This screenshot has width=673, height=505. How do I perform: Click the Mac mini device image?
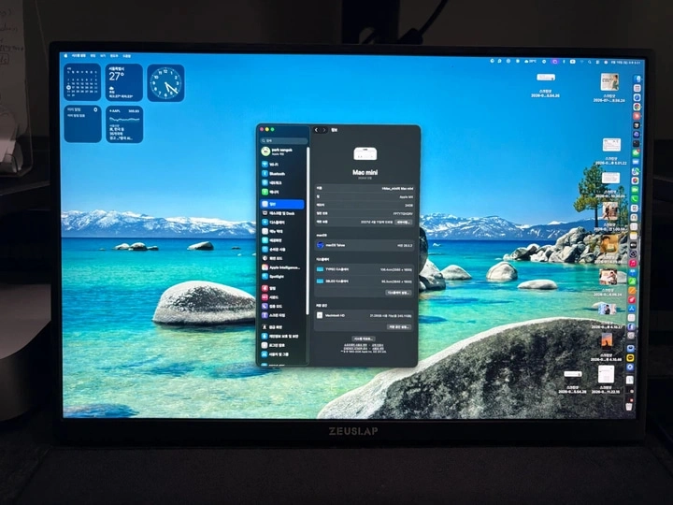(x=365, y=153)
